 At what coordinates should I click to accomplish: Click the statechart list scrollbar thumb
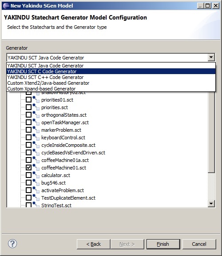pos(211,132)
